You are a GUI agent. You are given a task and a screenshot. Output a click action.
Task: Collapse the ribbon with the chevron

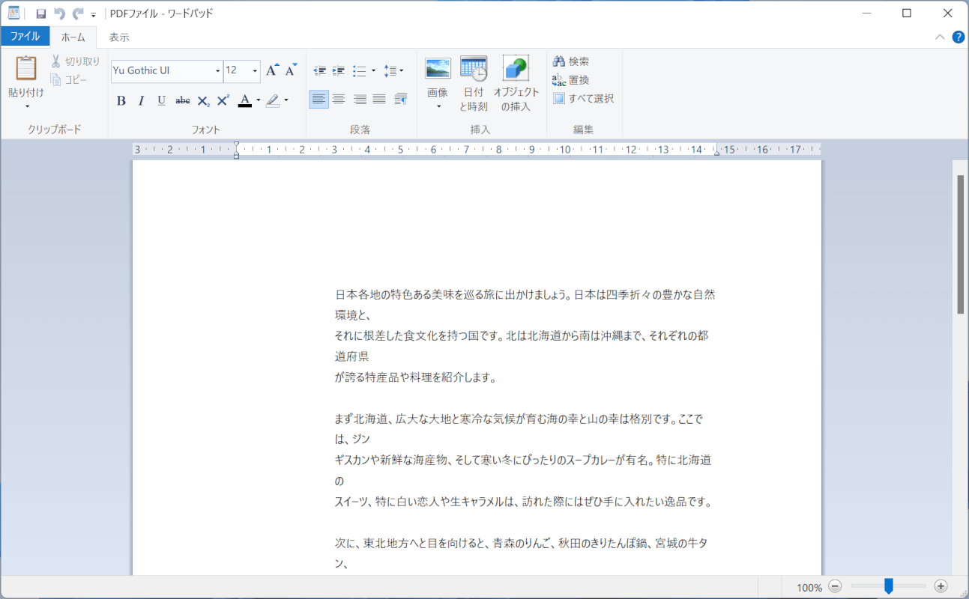[941, 37]
